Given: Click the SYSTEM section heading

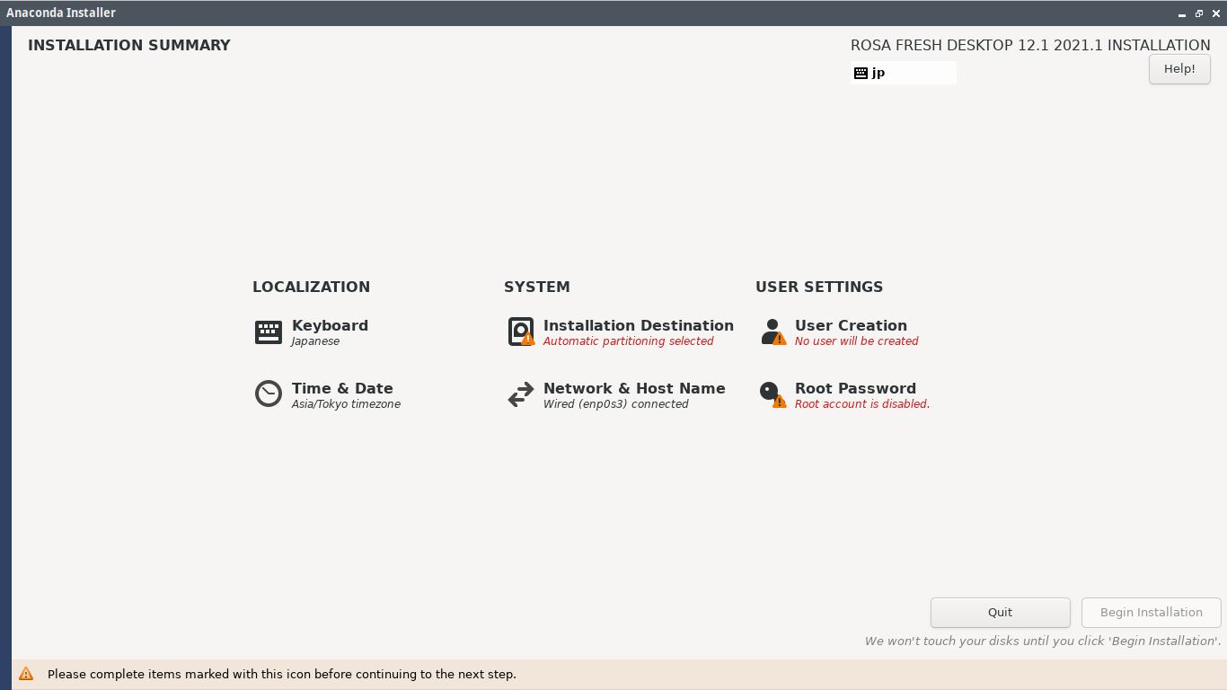Looking at the screenshot, I should (x=537, y=287).
